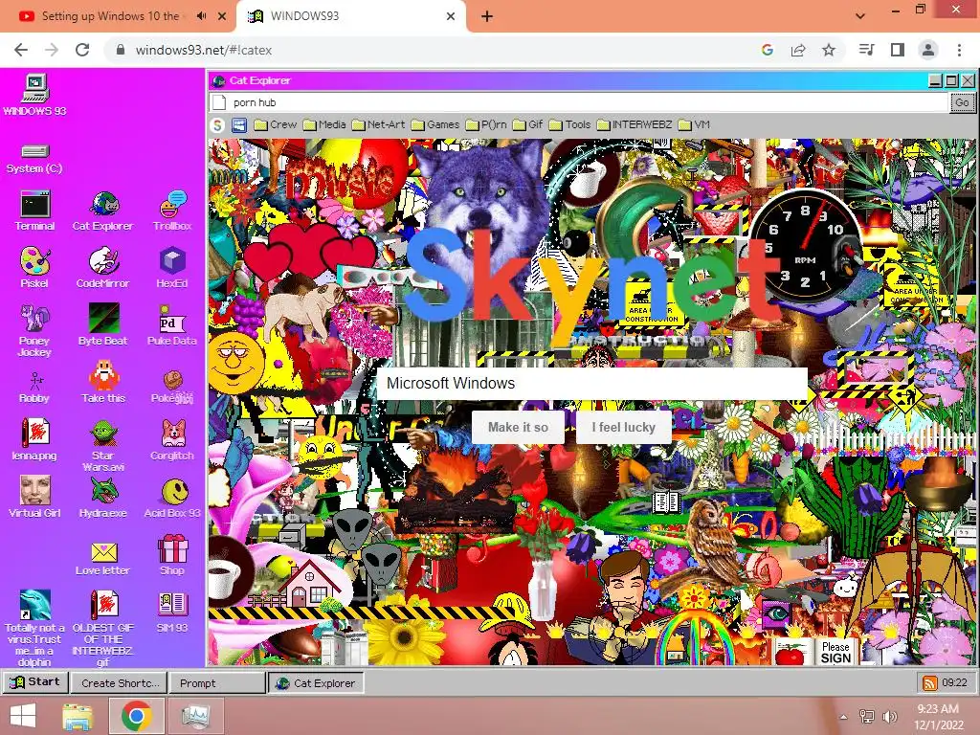This screenshot has height=735, width=980.
Task: Launch the Byte Beat icon
Action: coord(103,325)
